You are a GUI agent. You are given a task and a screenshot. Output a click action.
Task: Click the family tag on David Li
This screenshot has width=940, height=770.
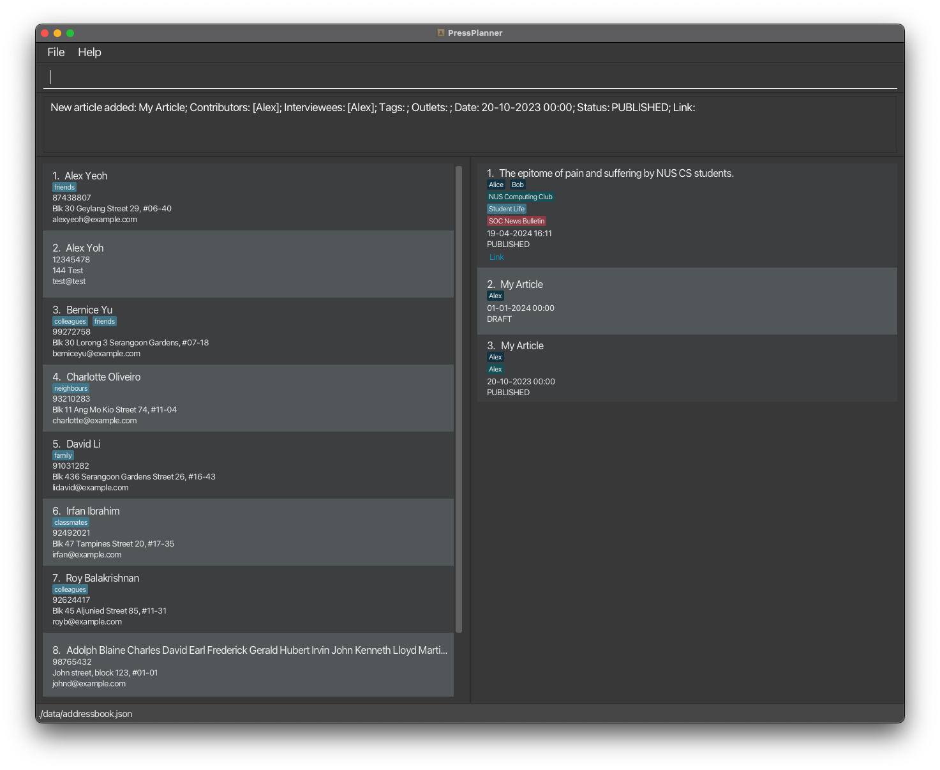click(63, 455)
